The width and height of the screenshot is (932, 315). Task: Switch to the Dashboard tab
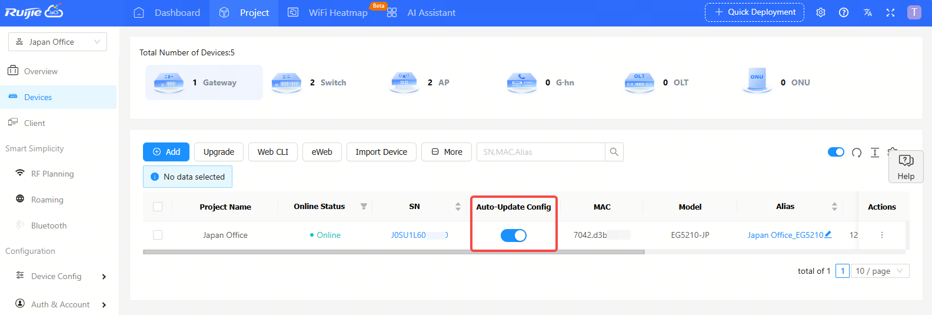point(168,12)
